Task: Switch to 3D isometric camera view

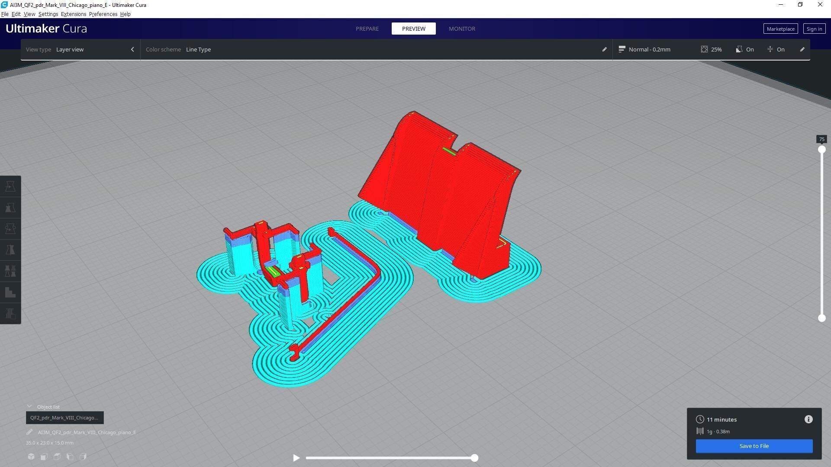Action: click(31, 457)
